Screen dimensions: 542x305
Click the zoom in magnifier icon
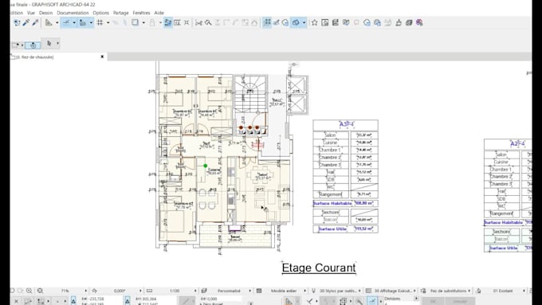[29, 291]
